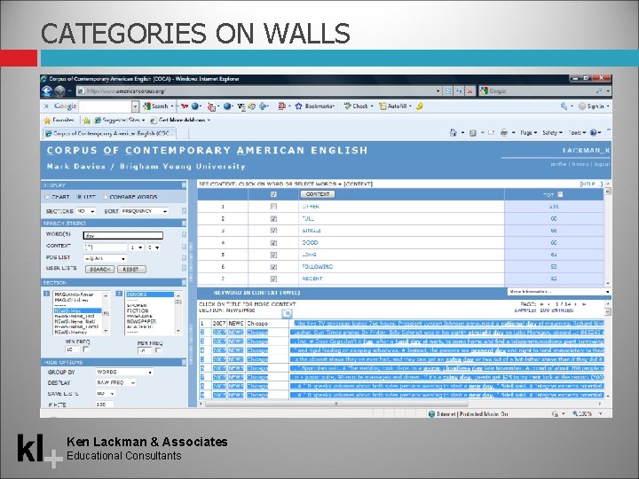Select the Corpus of Contemporary American English tab
The width and height of the screenshot is (639, 479).
[x=109, y=133]
